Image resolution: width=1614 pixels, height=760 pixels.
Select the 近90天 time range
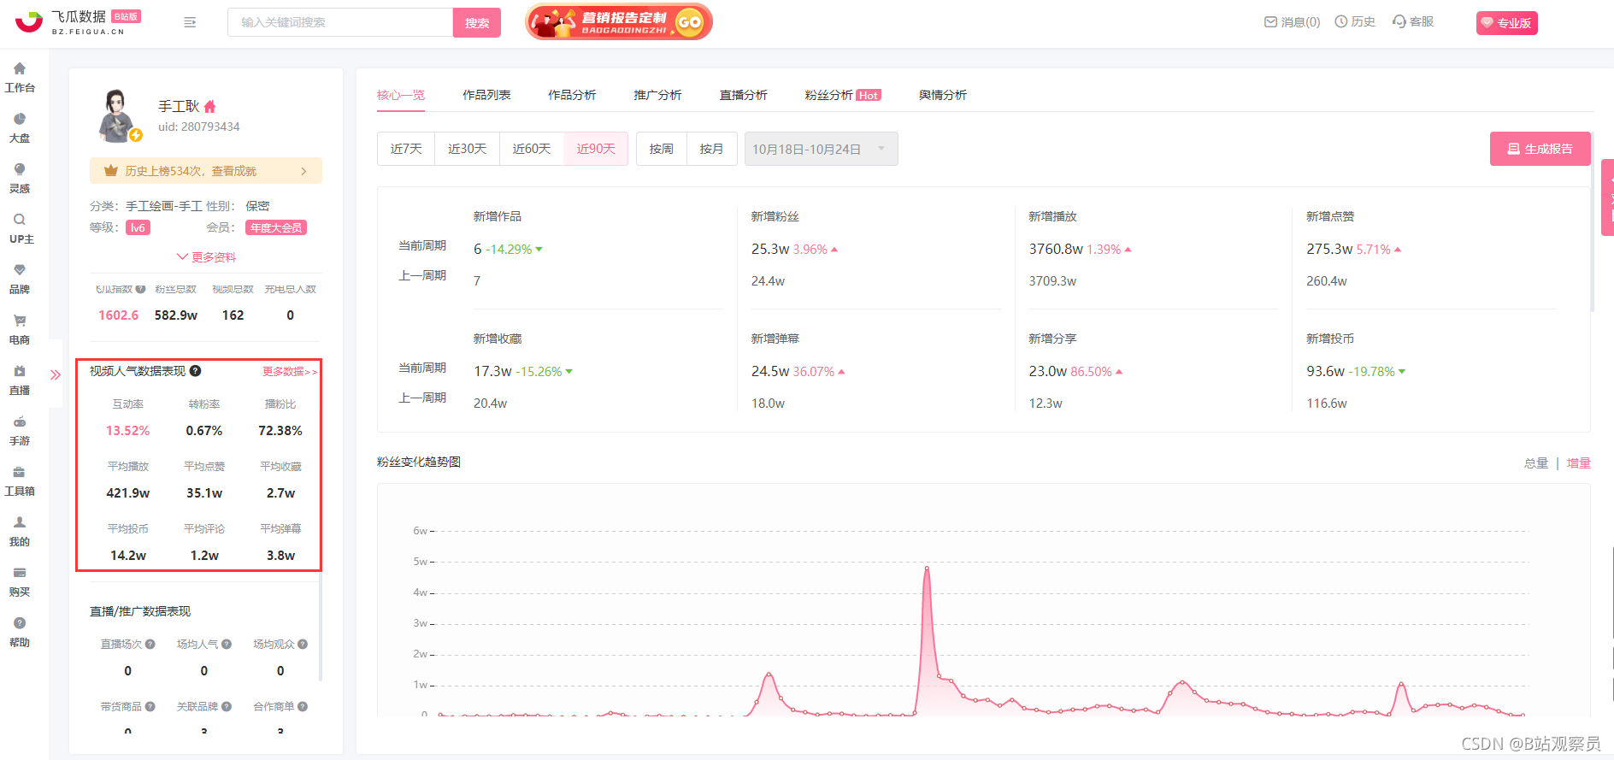596,149
